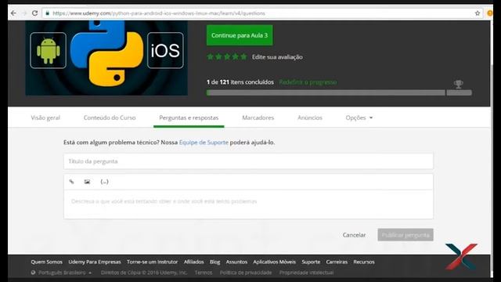This screenshot has width=501, height=282.
Task: Bookmark the page with the star icon
Action: coord(478,13)
